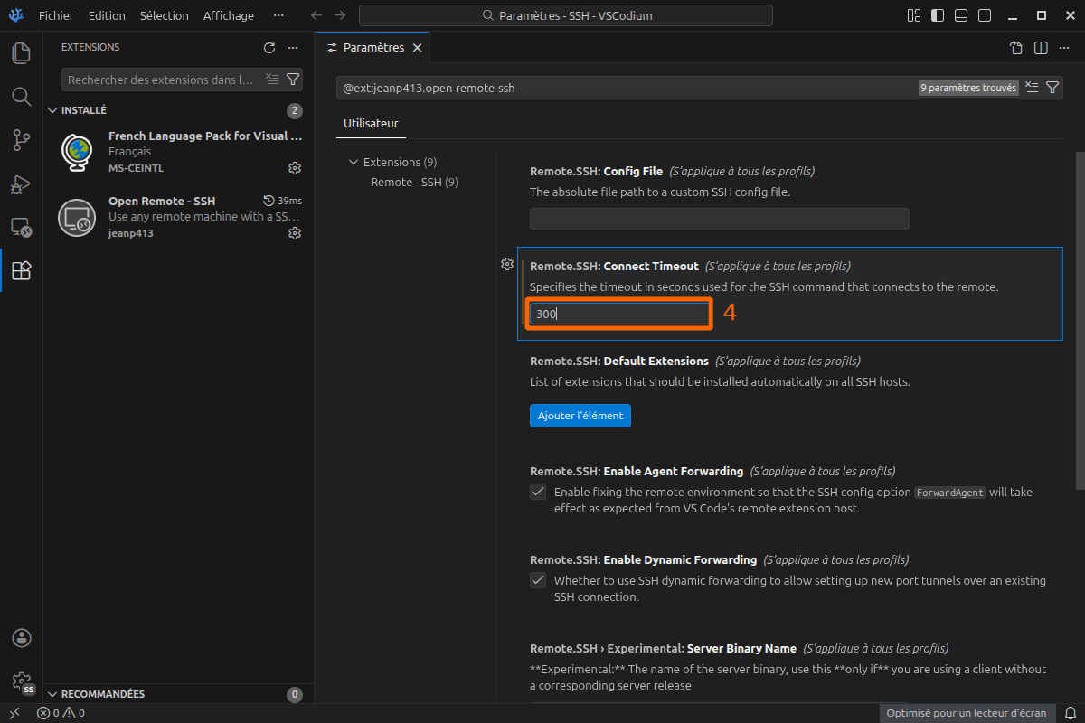This screenshot has height=723, width=1085.
Task: Open the overflow menu ellipsis
Action: click(x=278, y=15)
